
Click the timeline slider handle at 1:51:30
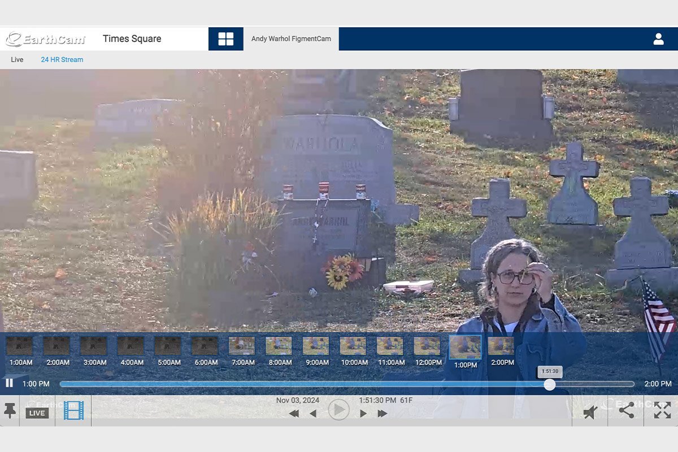549,385
